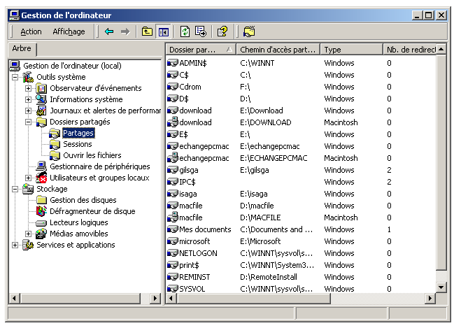Collapse the Outils système node

click(x=15, y=78)
